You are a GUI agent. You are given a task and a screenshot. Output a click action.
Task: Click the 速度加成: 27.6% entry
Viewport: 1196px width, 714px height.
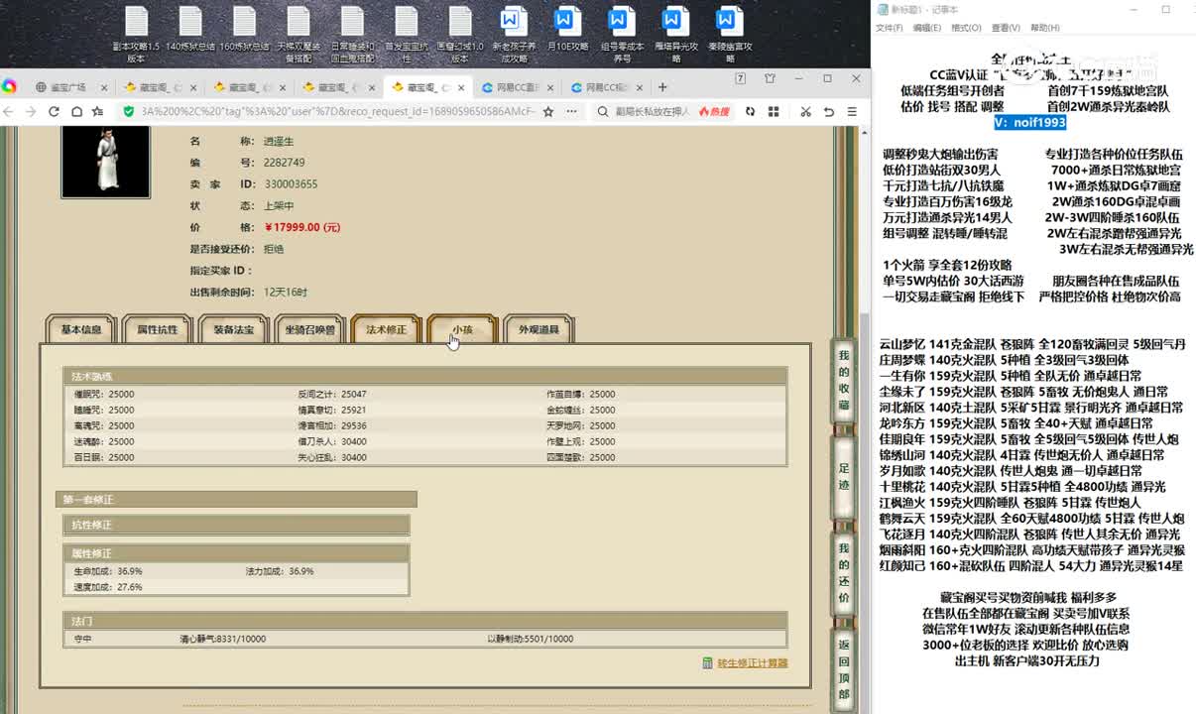(108, 587)
